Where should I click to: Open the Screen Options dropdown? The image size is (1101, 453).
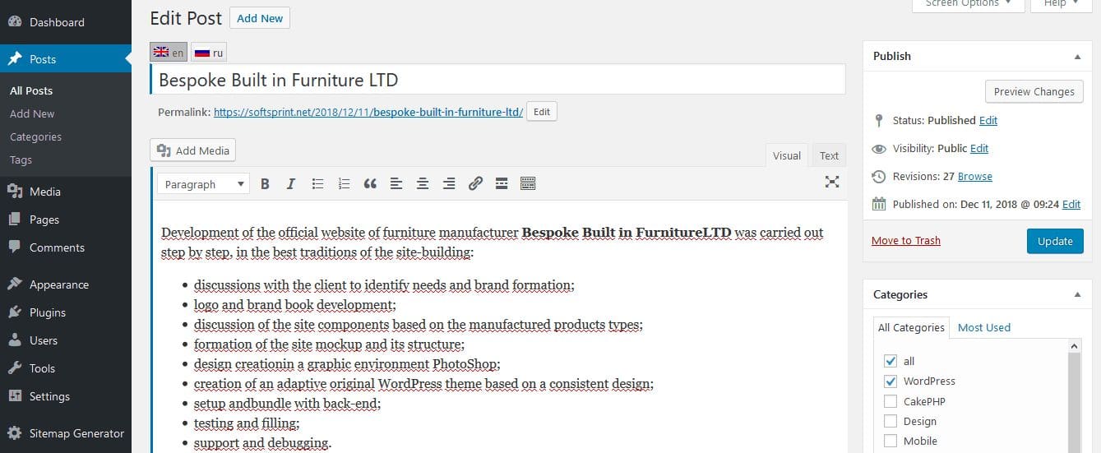pos(969,4)
